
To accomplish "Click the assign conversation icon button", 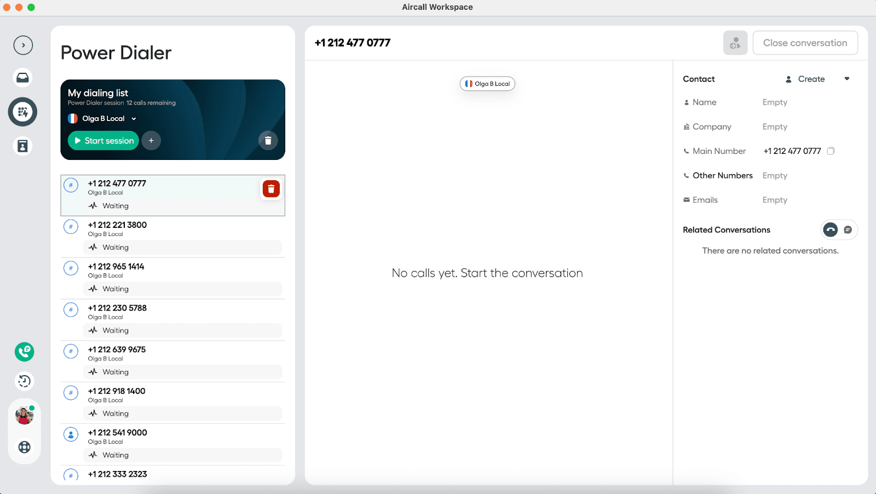I will point(735,43).
